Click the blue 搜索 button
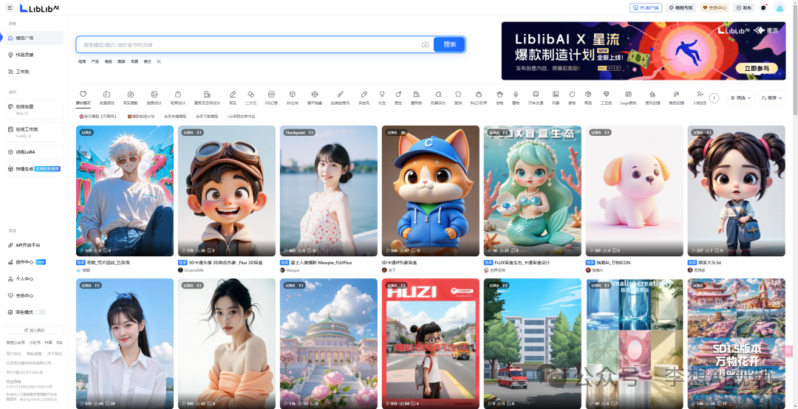This screenshot has height=409, width=798. click(x=449, y=44)
